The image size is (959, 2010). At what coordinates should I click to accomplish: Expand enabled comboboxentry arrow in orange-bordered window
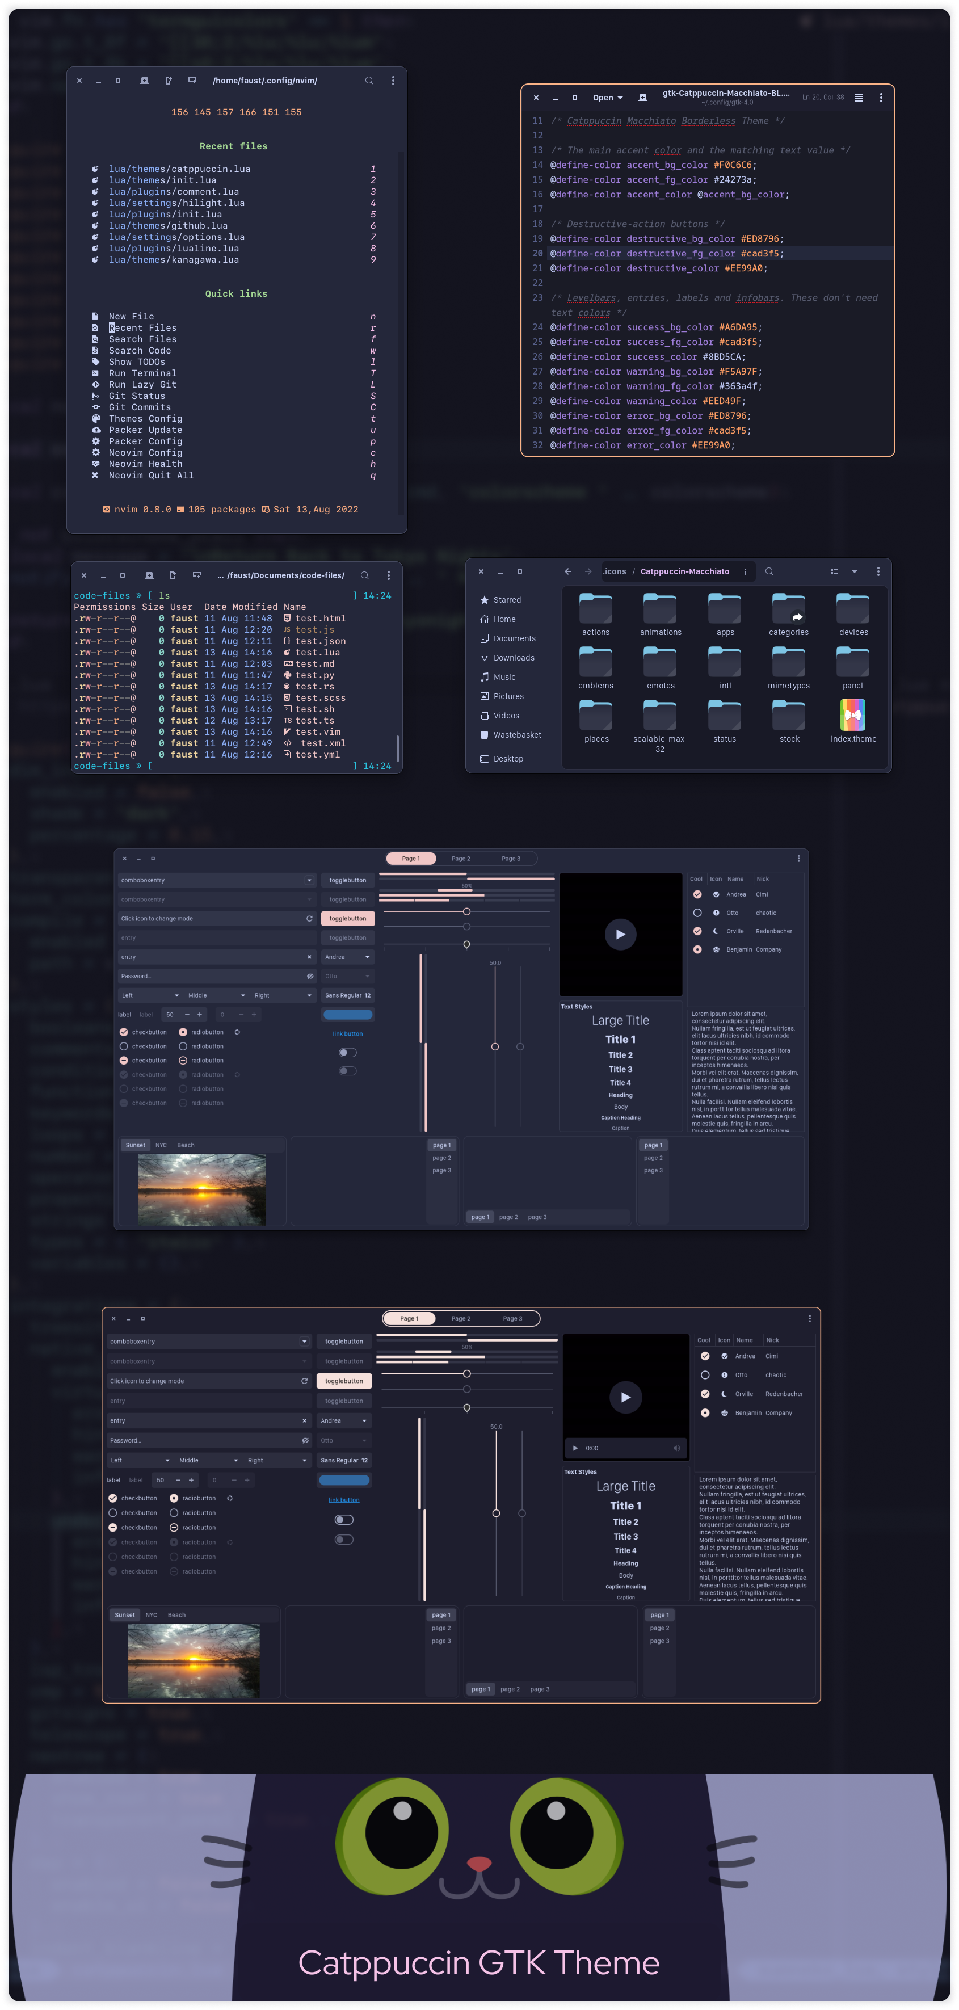coord(304,1342)
